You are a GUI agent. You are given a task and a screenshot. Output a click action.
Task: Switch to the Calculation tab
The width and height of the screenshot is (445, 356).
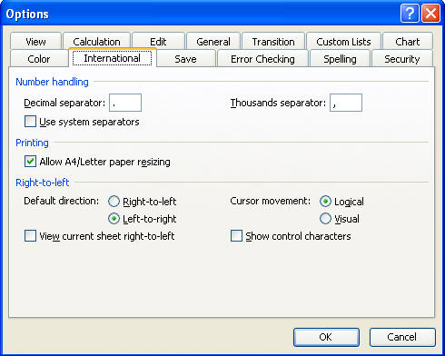[96, 42]
